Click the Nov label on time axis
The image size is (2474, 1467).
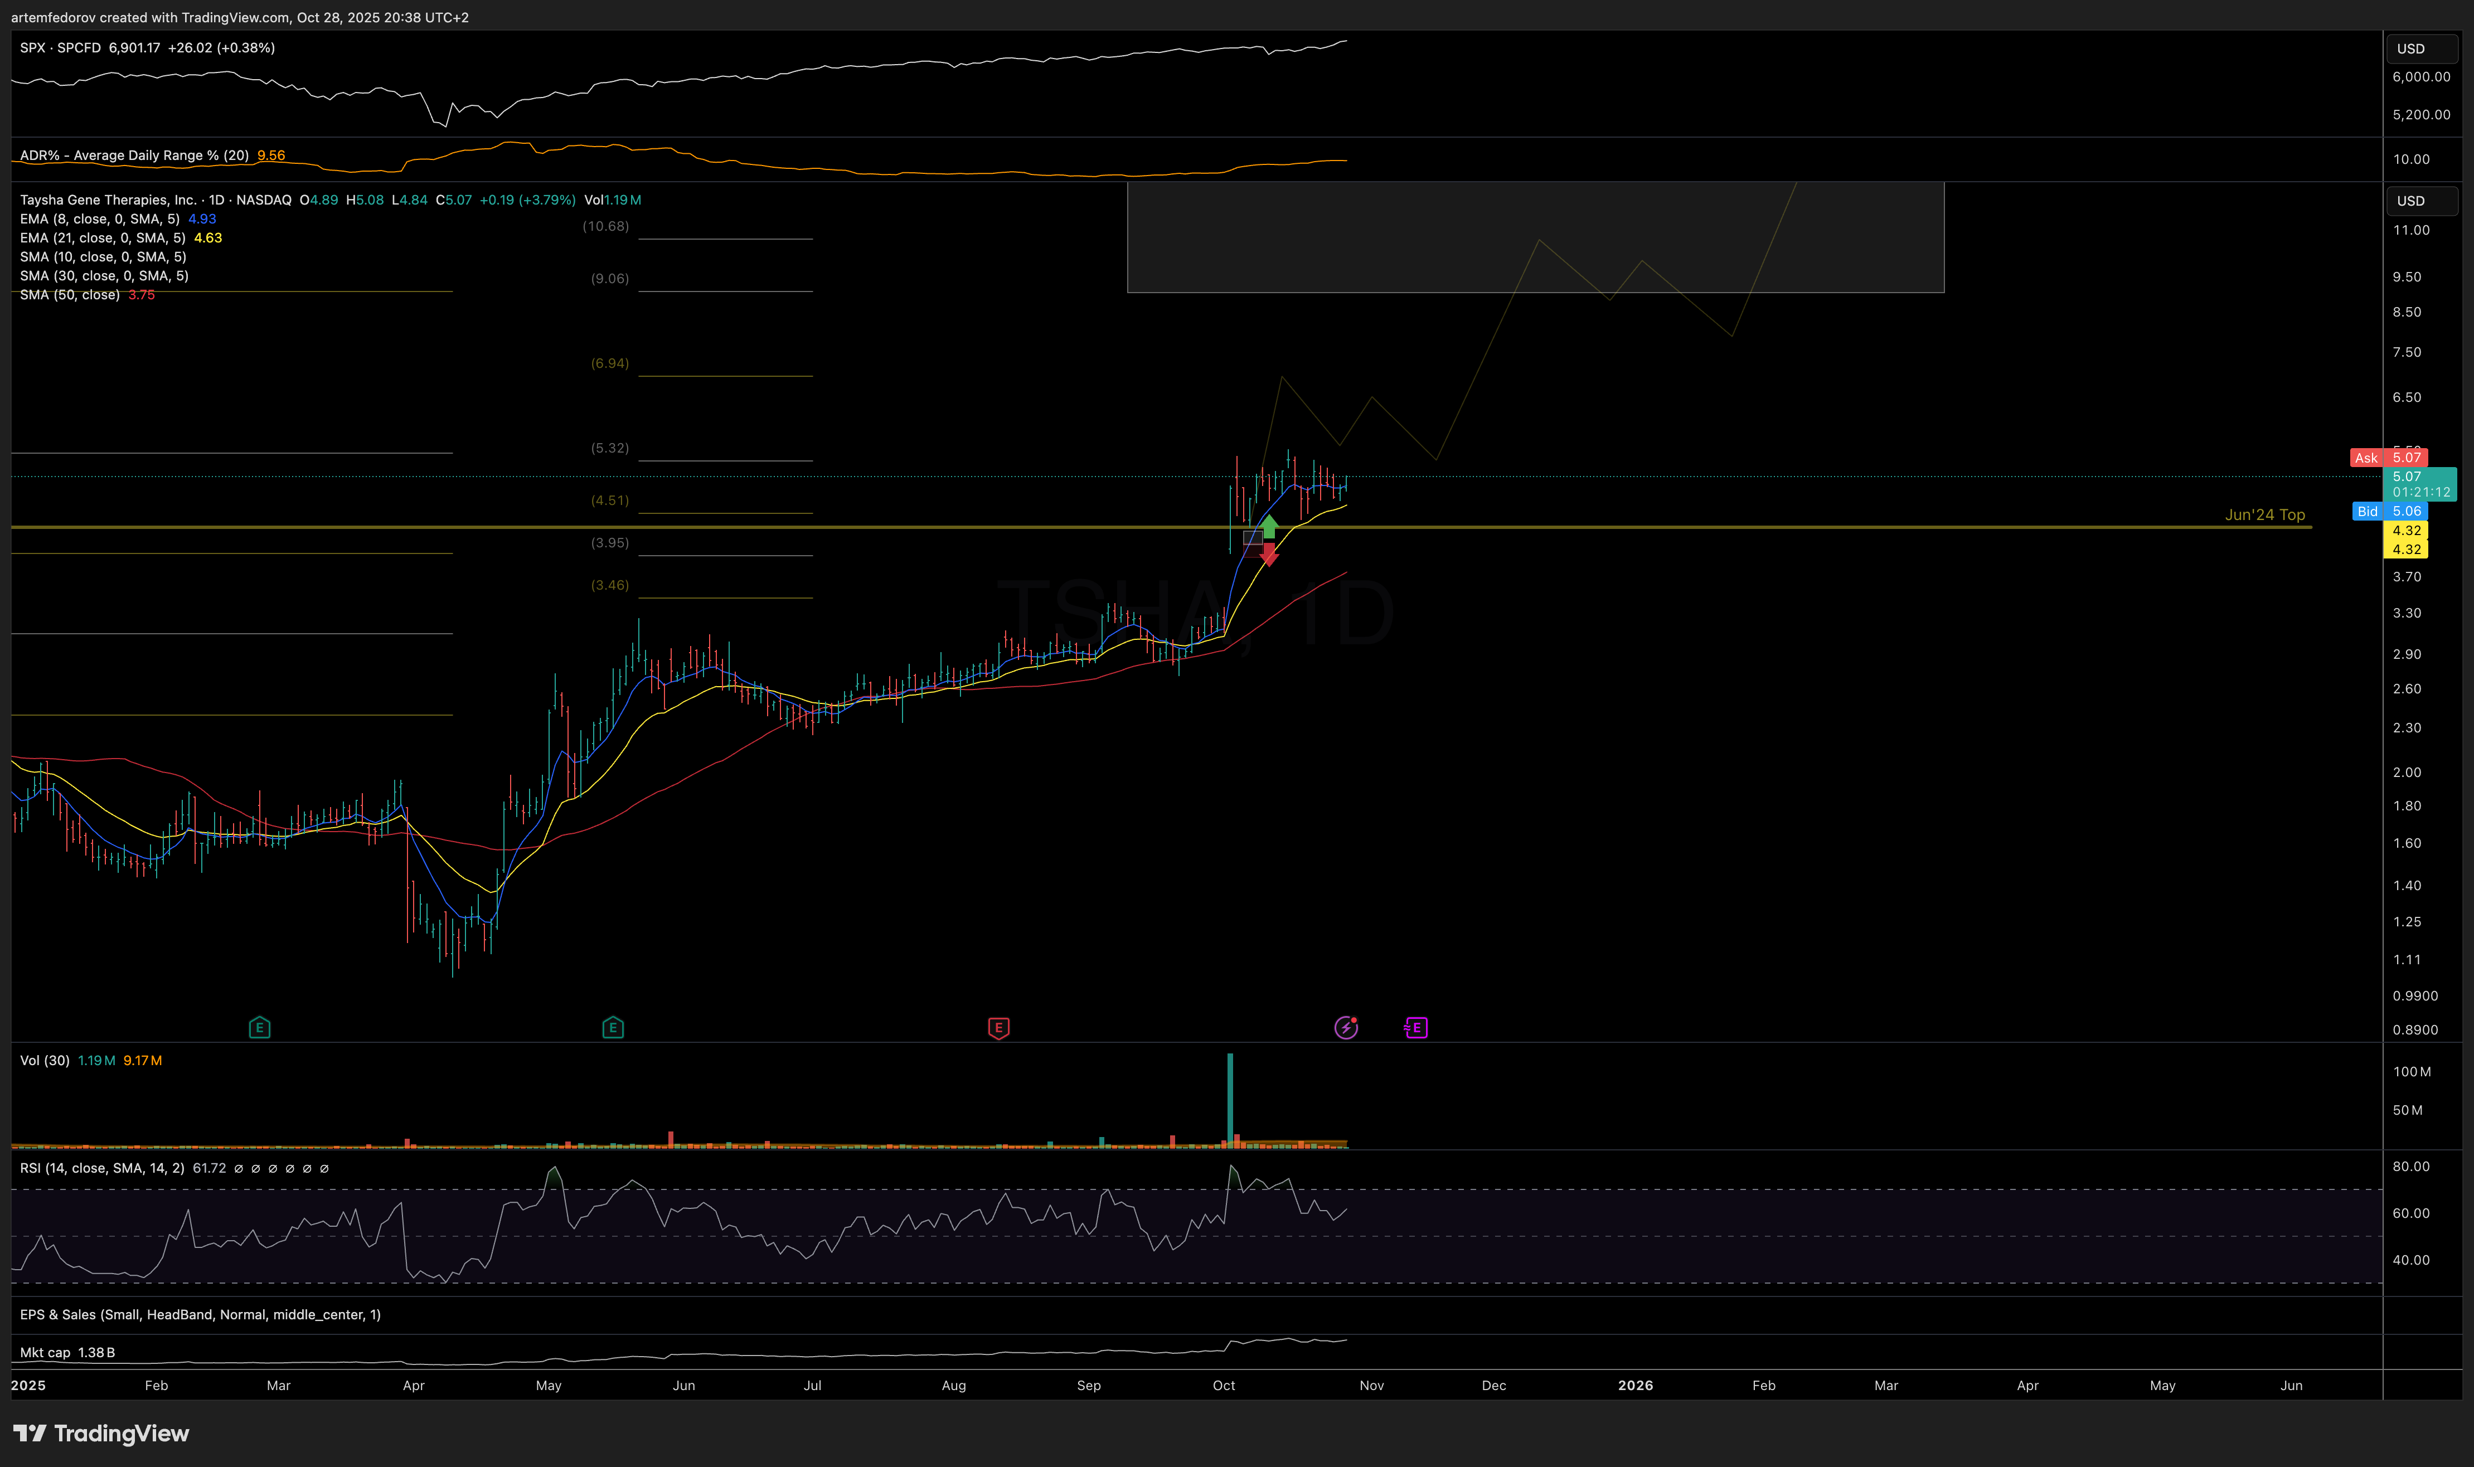[1371, 1385]
